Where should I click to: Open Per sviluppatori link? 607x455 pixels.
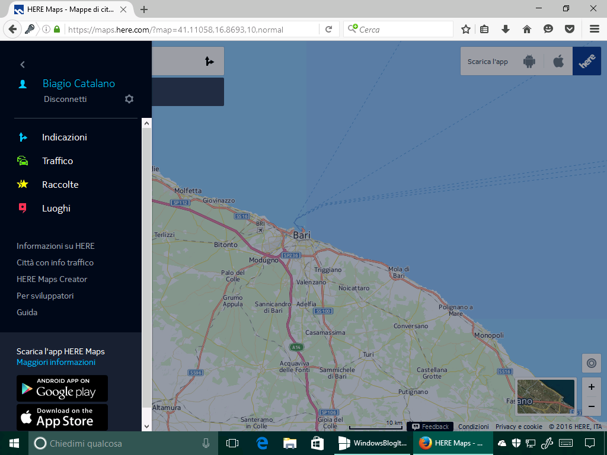pyautogui.click(x=45, y=296)
